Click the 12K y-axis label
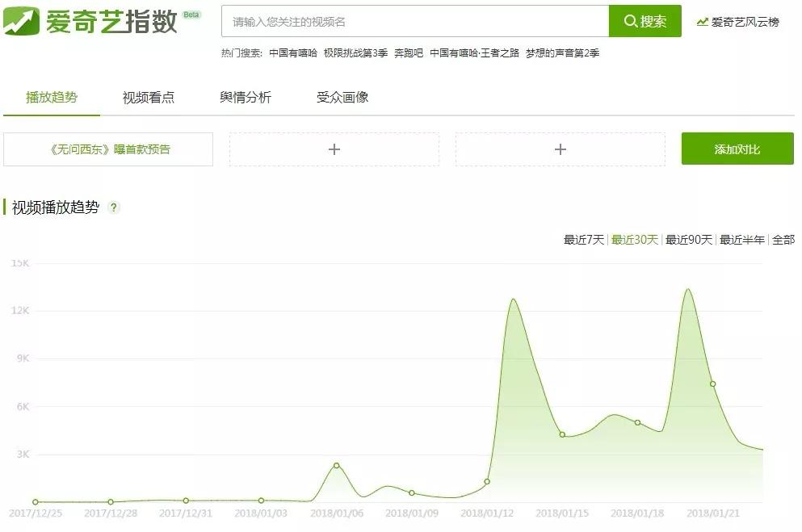 20,310
